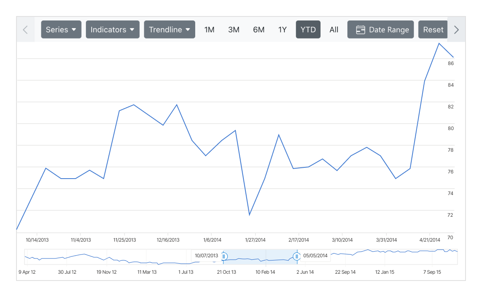Open the Date Range picker
The image size is (482, 297).
[380, 29]
